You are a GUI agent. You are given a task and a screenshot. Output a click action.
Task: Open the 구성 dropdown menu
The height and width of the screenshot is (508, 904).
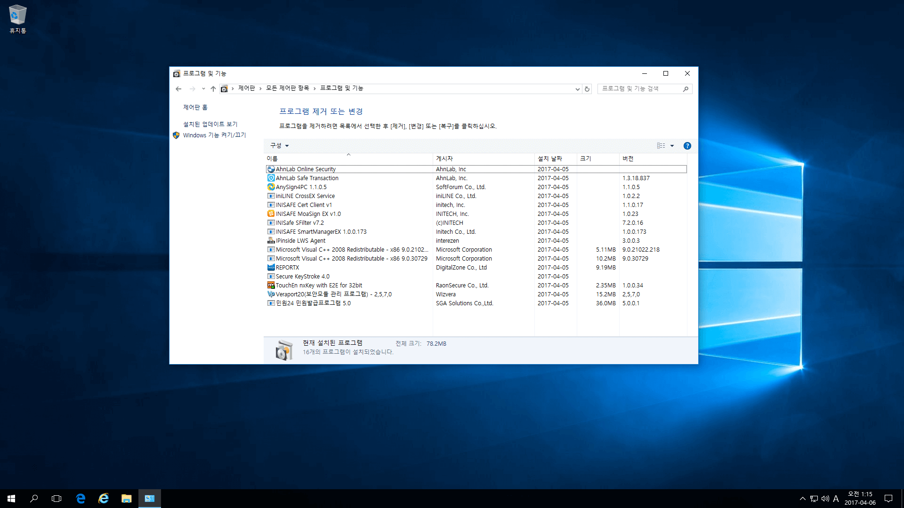[x=279, y=146]
